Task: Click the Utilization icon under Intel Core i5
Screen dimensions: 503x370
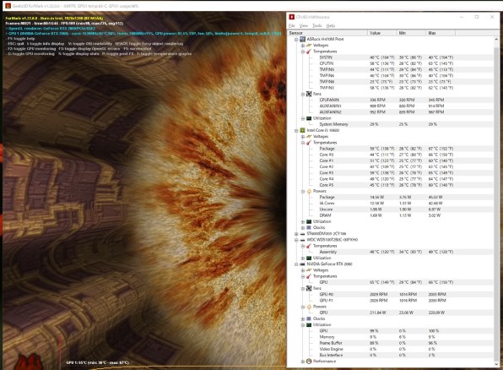Action: [309, 221]
